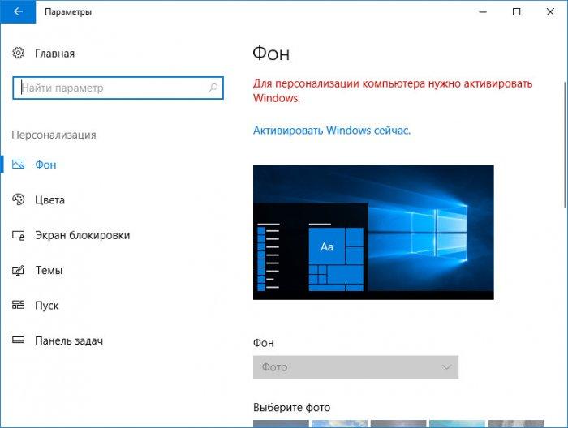Click the back arrow in title bar
This screenshot has width=568, height=428.
(x=18, y=11)
